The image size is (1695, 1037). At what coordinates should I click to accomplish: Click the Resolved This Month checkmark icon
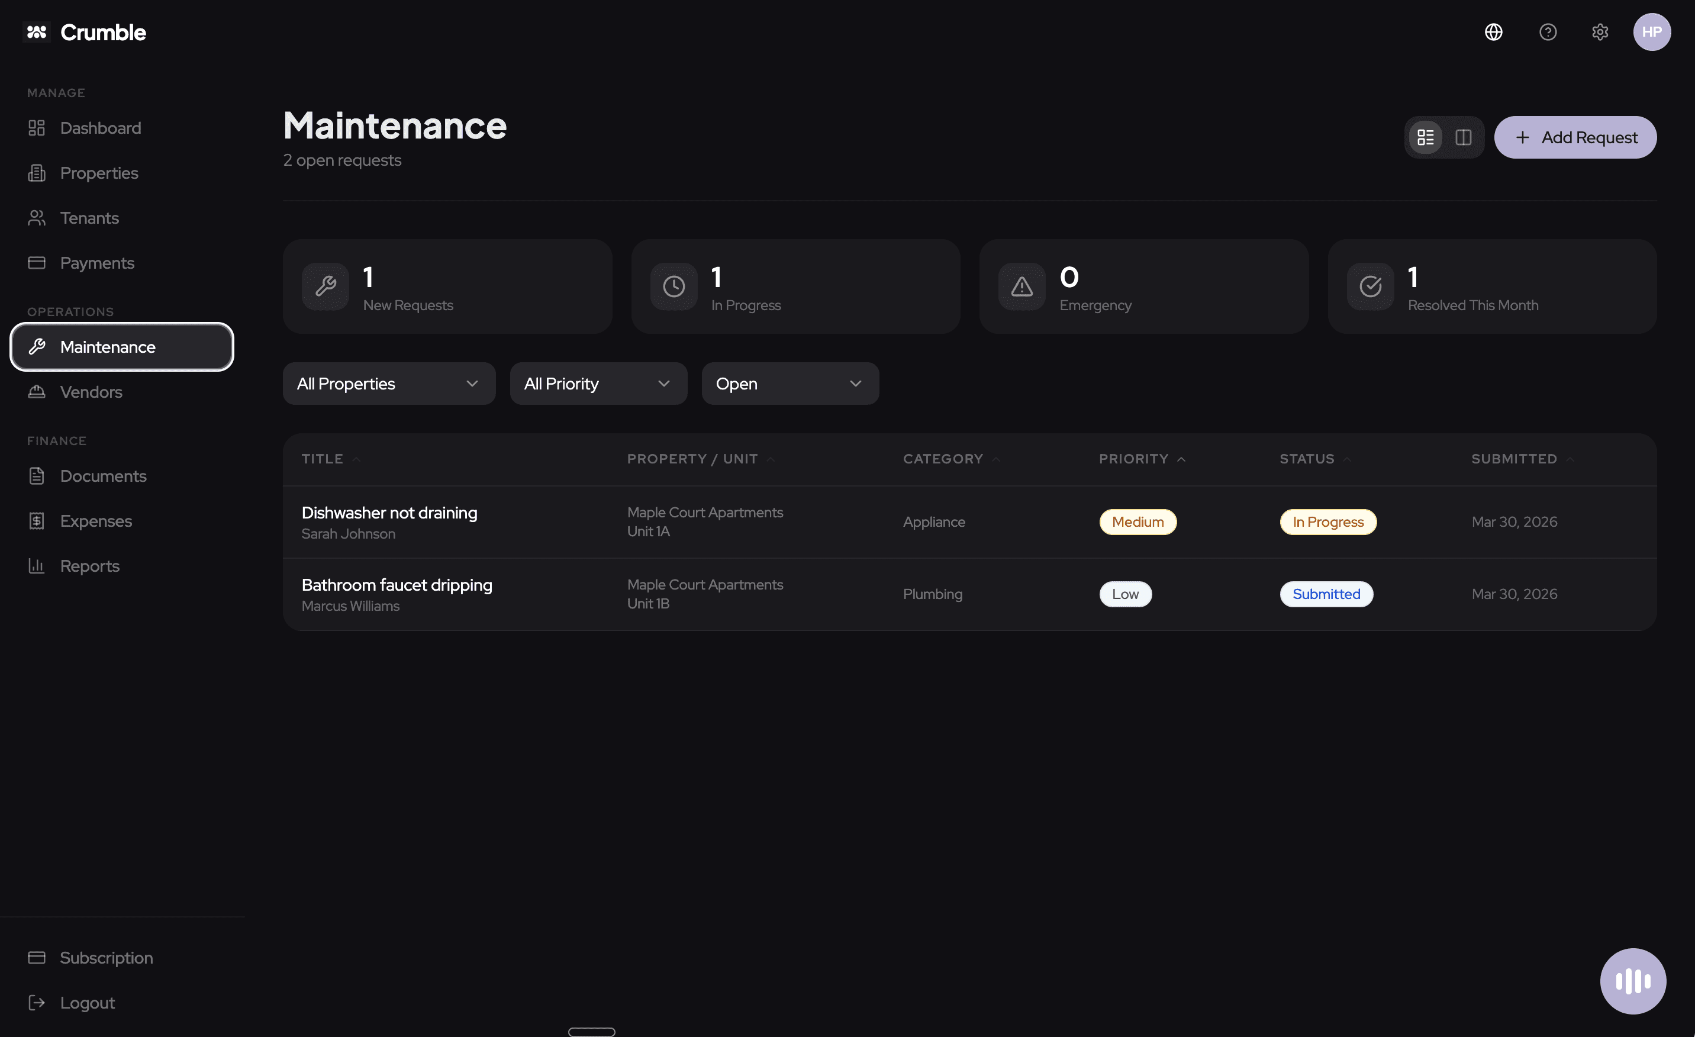(x=1369, y=286)
